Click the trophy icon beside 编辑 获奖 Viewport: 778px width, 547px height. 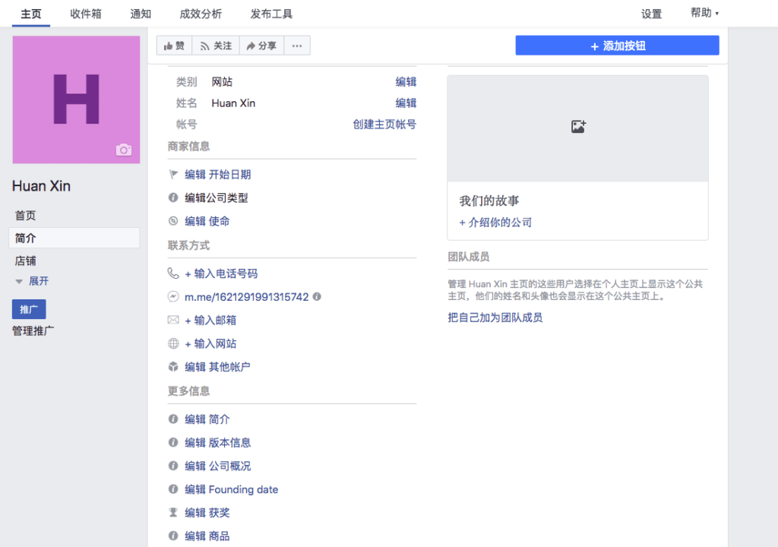click(173, 513)
